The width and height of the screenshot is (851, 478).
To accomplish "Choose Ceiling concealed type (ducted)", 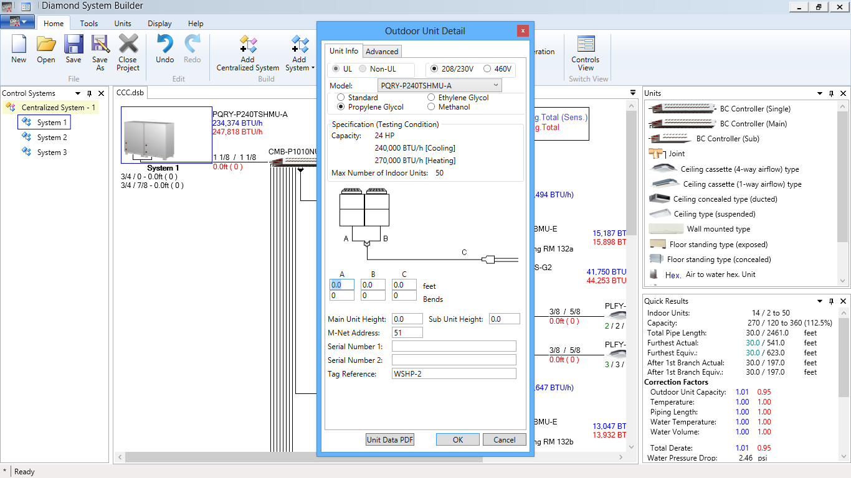I will point(713,199).
